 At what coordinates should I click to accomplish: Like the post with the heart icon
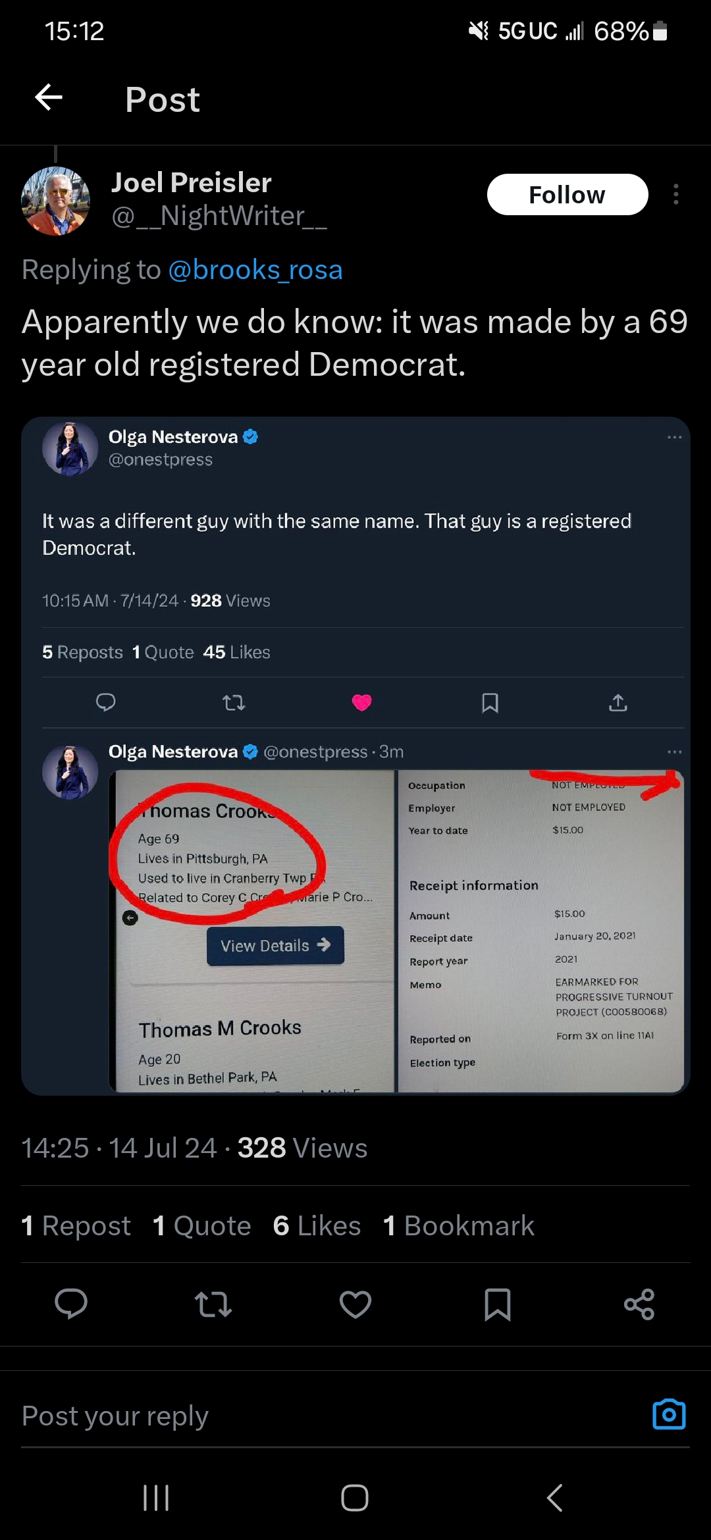coord(355,1304)
